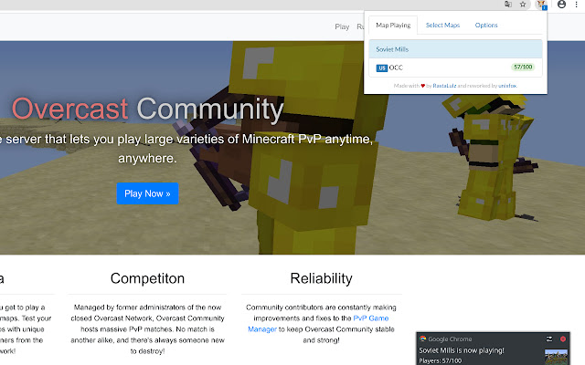This screenshot has height=365, width=585.
Task: Visit unixfox author link
Action: tap(507, 86)
